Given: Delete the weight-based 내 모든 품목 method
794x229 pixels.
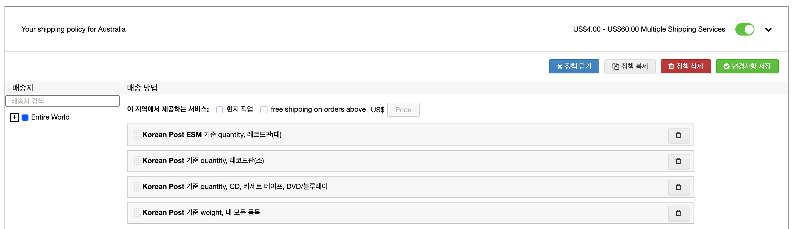Looking at the screenshot, I should (678, 213).
